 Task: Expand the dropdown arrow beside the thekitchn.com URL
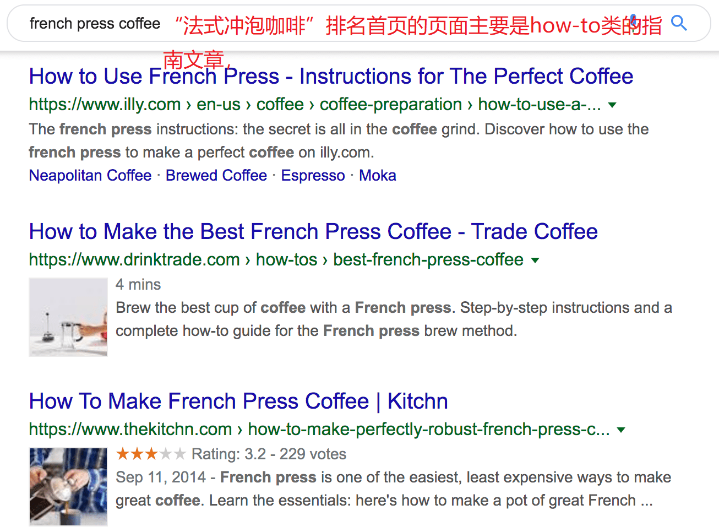[621, 430]
